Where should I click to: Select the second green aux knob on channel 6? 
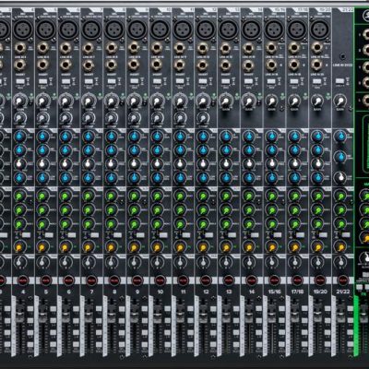click(65, 210)
